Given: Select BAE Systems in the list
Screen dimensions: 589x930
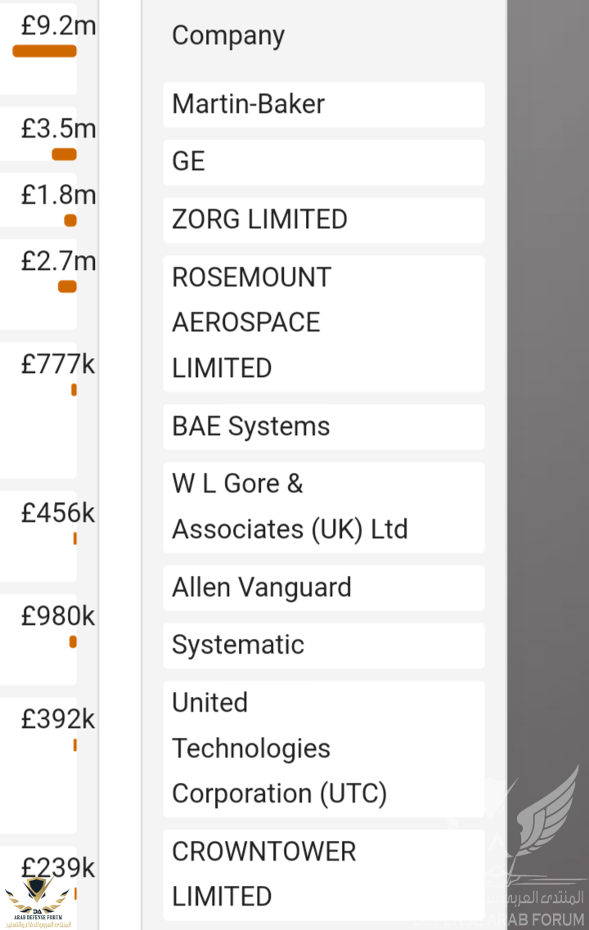Looking at the screenshot, I should click(x=323, y=427).
